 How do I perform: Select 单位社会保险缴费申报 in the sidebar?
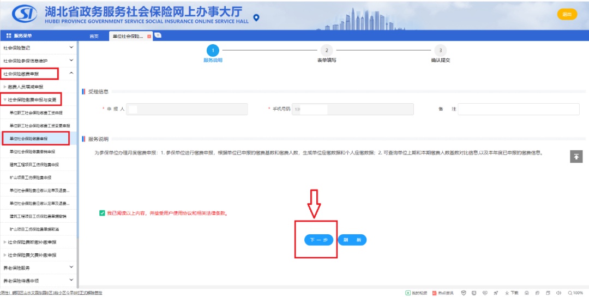[x=28, y=139]
